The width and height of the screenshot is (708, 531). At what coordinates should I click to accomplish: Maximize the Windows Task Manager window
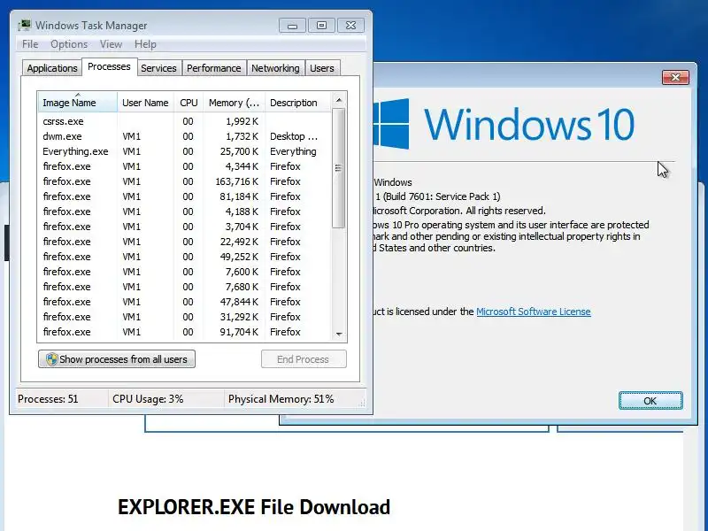(x=321, y=26)
